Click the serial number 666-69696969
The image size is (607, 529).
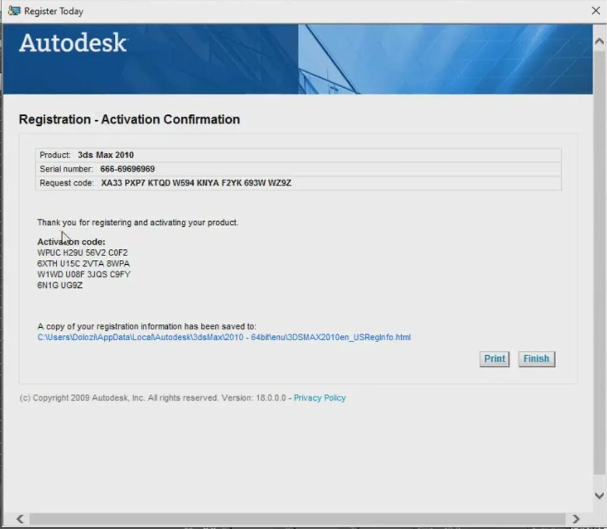(x=127, y=169)
